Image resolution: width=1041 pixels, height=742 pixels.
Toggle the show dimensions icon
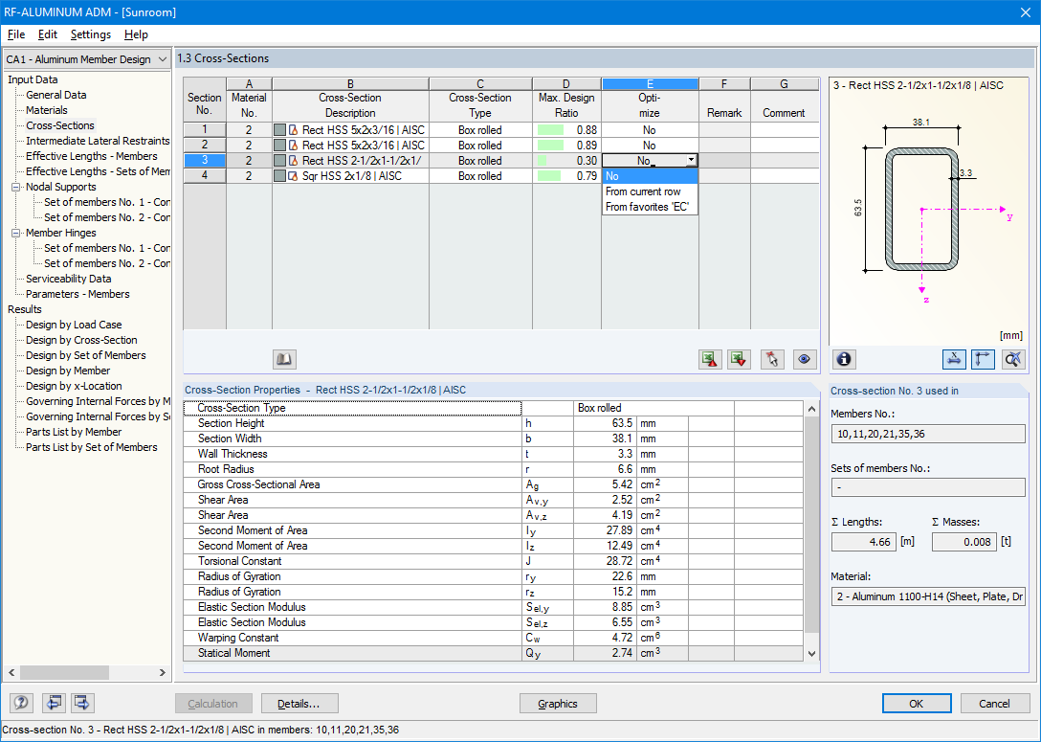(x=954, y=359)
